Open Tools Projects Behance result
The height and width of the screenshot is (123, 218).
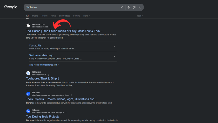pos(62,99)
